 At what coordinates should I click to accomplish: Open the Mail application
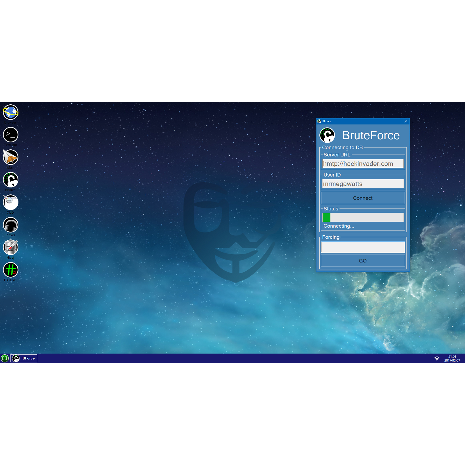(10, 158)
